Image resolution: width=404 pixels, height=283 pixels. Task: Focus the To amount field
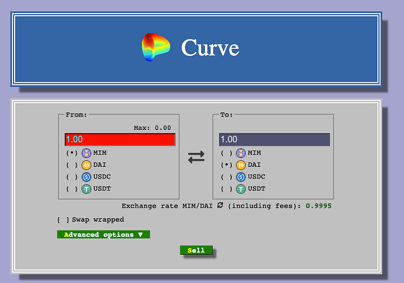274,140
